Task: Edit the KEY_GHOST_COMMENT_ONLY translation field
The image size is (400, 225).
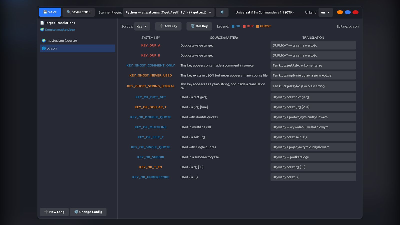Action: tap(313, 65)
